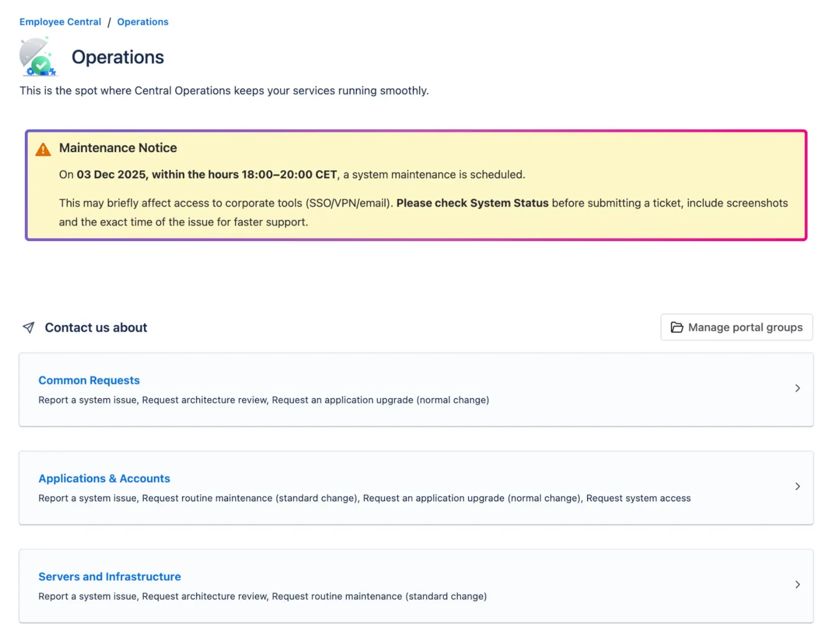833x634 pixels.
Task: Click the warning triangle in the Maintenance Notice
Action: 43,149
